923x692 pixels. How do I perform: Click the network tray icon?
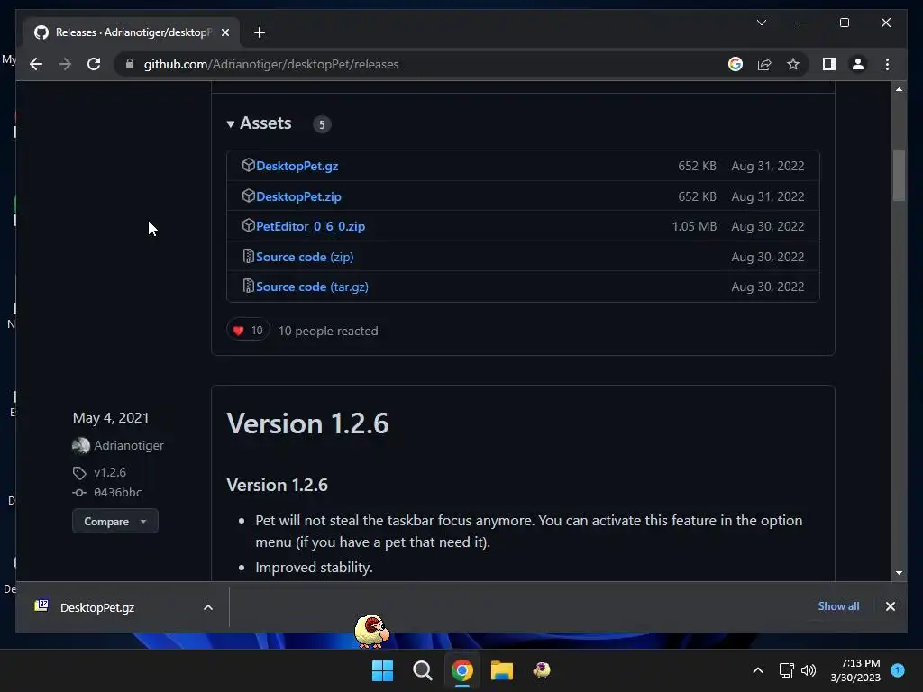pyautogui.click(x=786, y=670)
